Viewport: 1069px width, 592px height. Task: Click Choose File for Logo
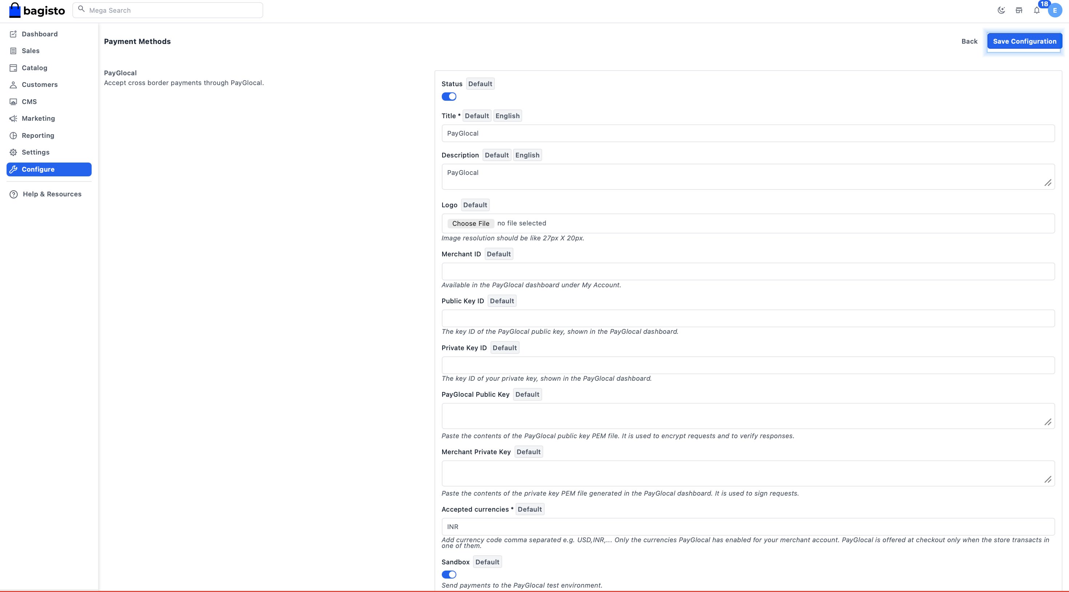point(471,223)
